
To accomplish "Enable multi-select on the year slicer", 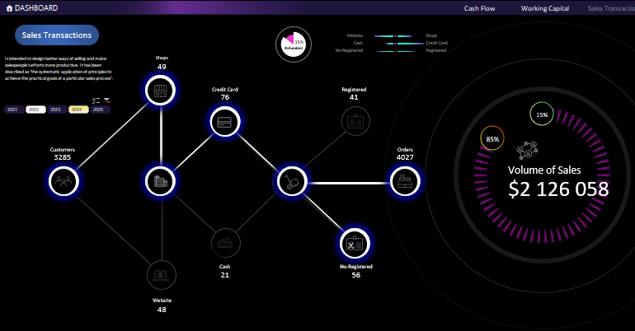I will 96,100.
